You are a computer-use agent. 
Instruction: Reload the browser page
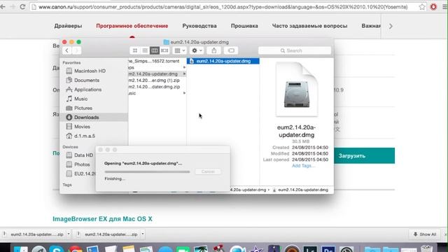(x=22, y=7)
